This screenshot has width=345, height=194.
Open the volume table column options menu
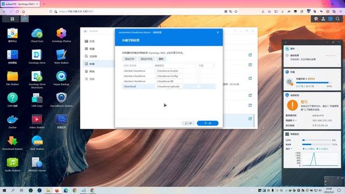coord(214,66)
